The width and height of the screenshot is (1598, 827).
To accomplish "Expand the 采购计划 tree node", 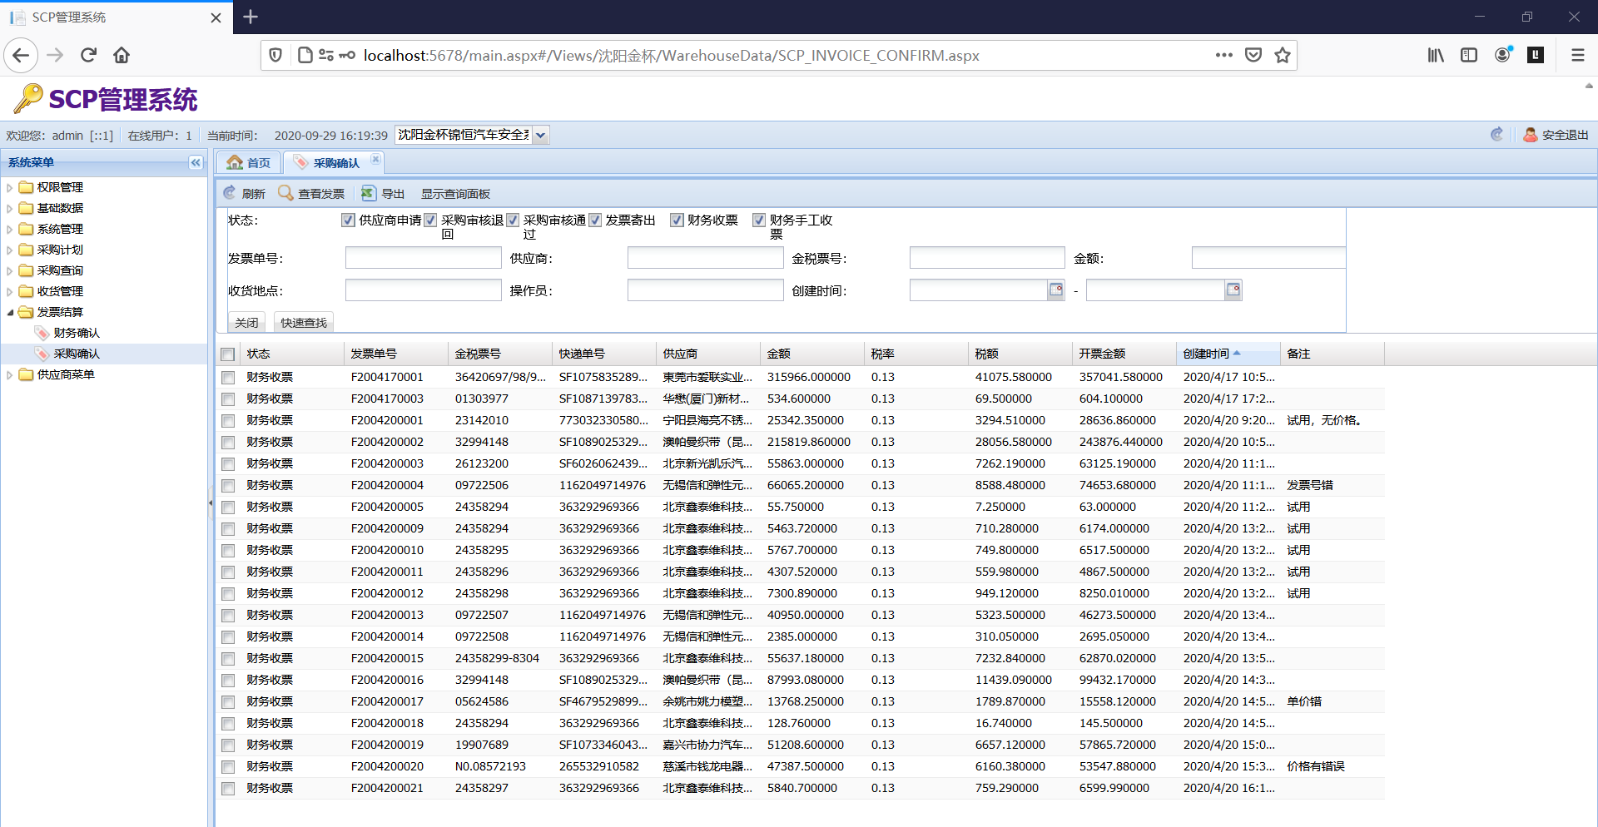I will pos(10,250).
